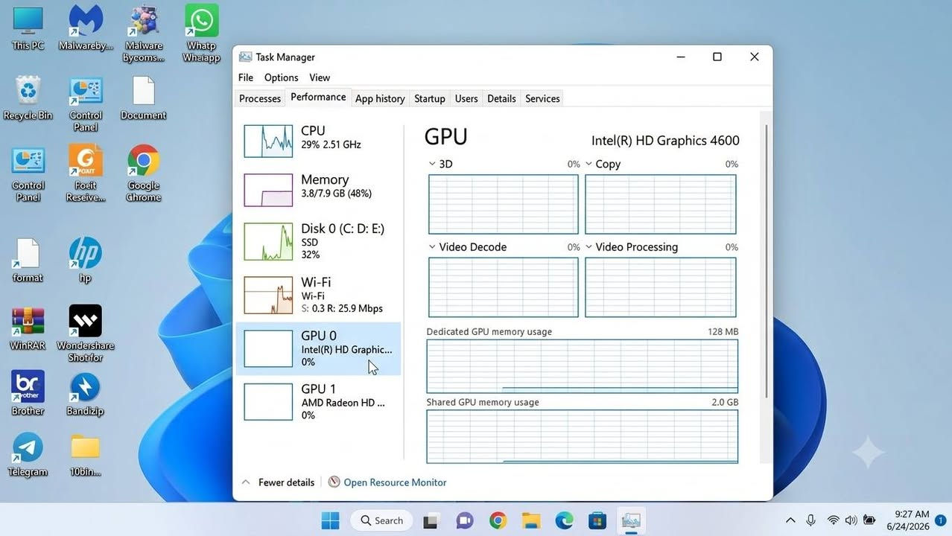Screen dimensions: 952x536
Task: Open the Recycle Bin icon
Action: click(x=28, y=97)
